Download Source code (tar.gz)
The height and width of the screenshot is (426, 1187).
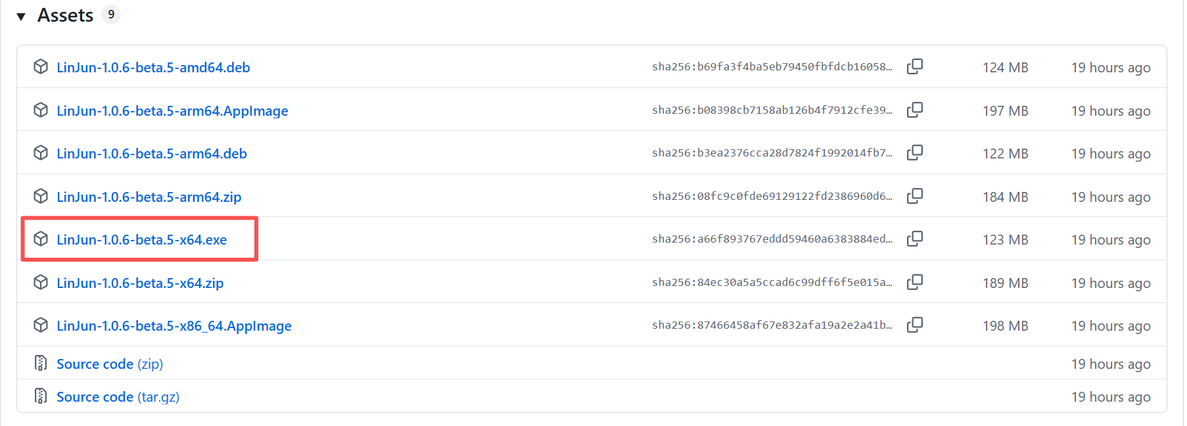pyautogui.click(x=118, y=397)
